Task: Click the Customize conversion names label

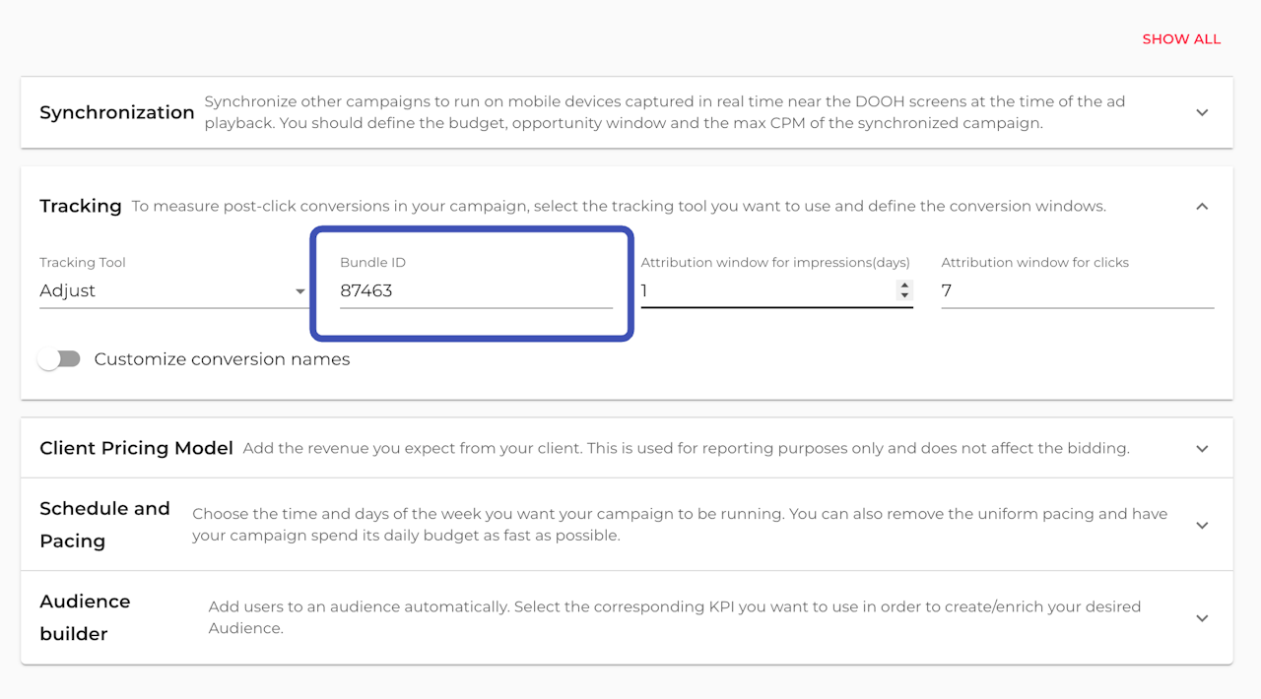Action: [x=222, y=359]
